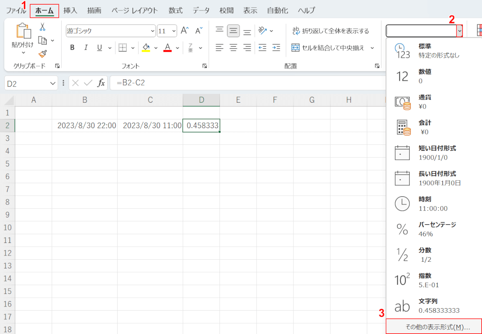Toggle bold formatting

point(72,48)
